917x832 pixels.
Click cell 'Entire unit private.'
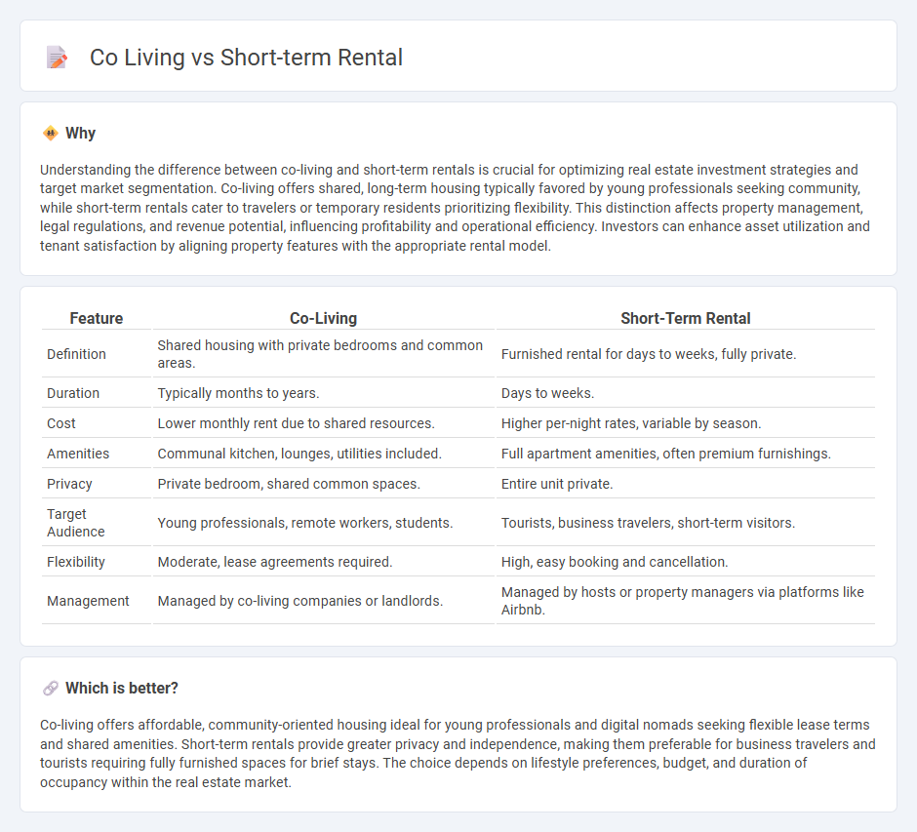click(x=686, y=484)
